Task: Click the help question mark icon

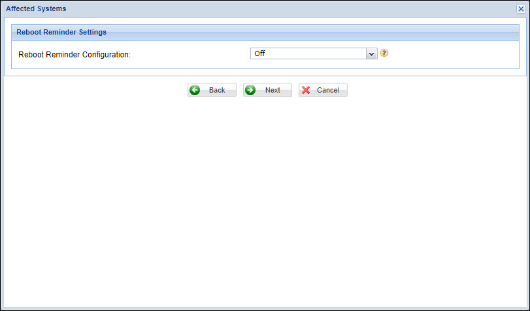Action: (x=384, y=53)
